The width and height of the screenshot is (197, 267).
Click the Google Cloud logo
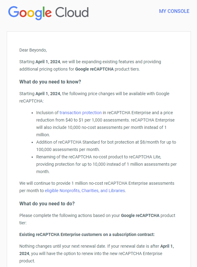coord(48,13)
